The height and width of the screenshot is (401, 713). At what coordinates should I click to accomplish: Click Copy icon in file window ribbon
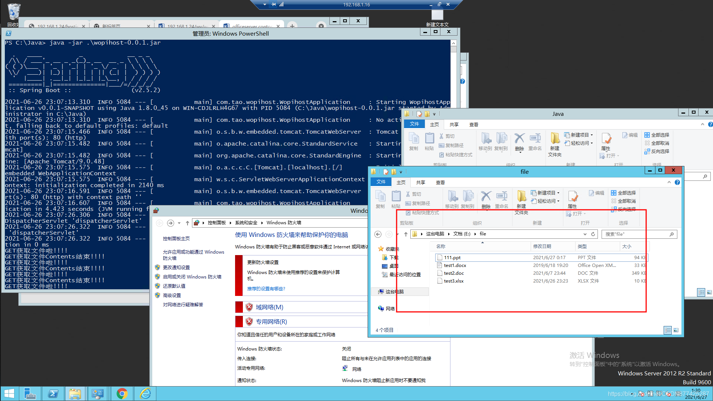(380, 199)
